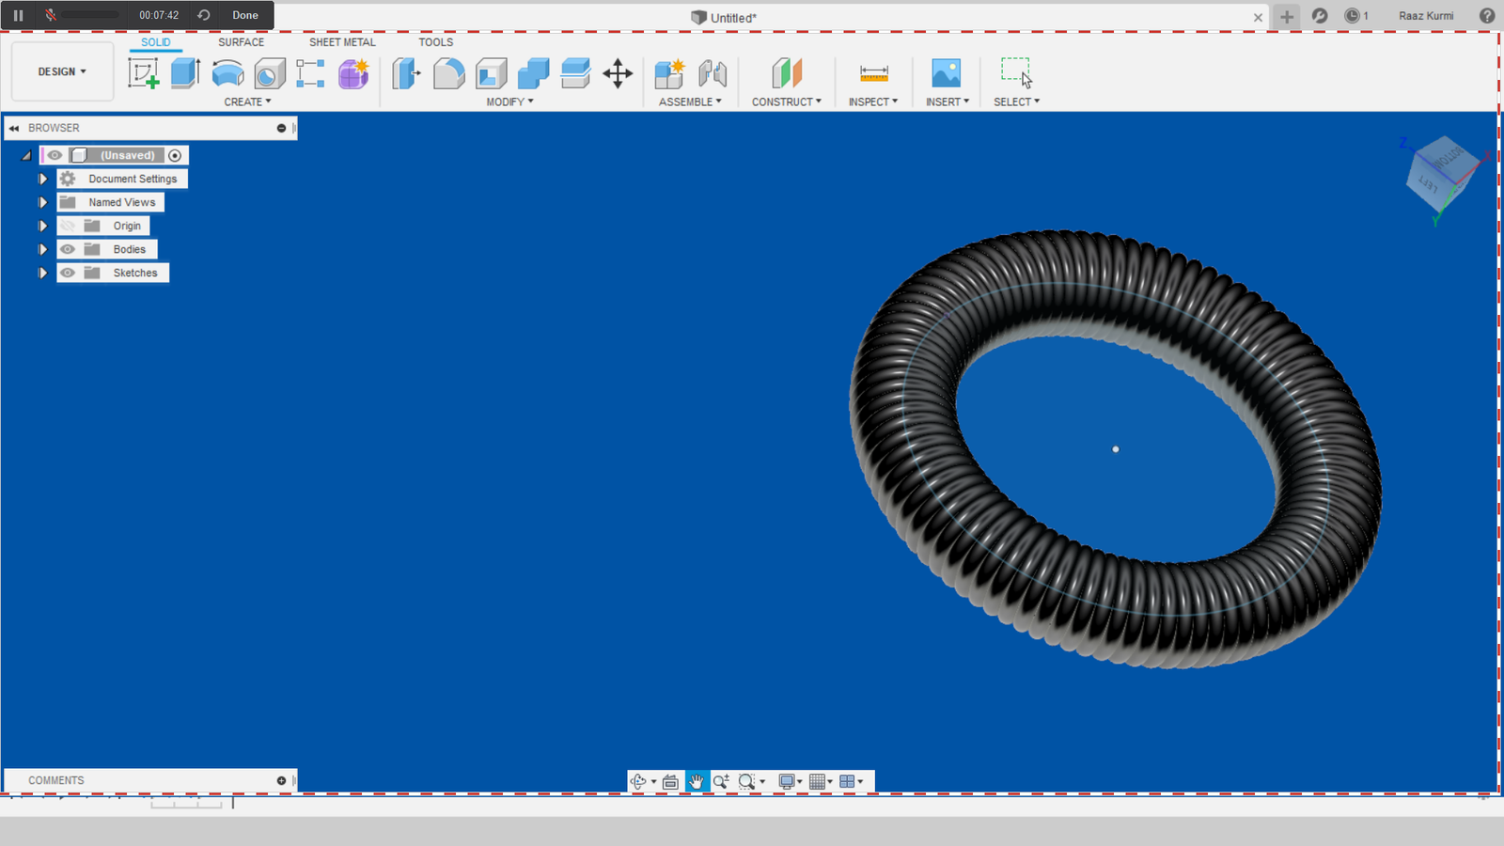Toggle Sketches folder visibility eye
Image resolution: width=1504 pixels, height=846 pixels.
click(x=68, y=273)
